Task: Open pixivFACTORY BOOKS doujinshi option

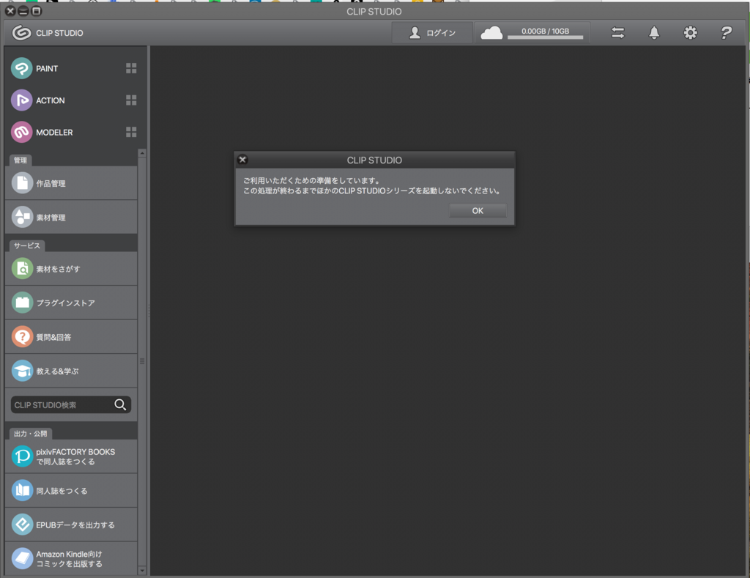Action: click(x=71, y=456)
